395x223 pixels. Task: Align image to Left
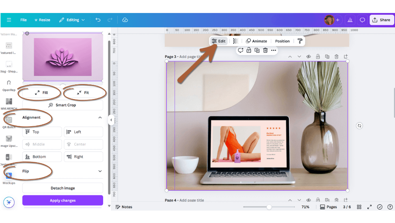[x=83, y=132]
